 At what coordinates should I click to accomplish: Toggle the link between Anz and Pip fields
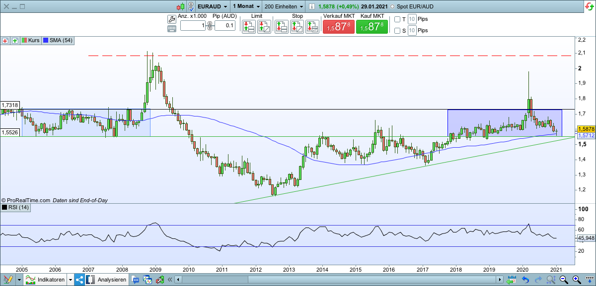click(x=210, y=26)
